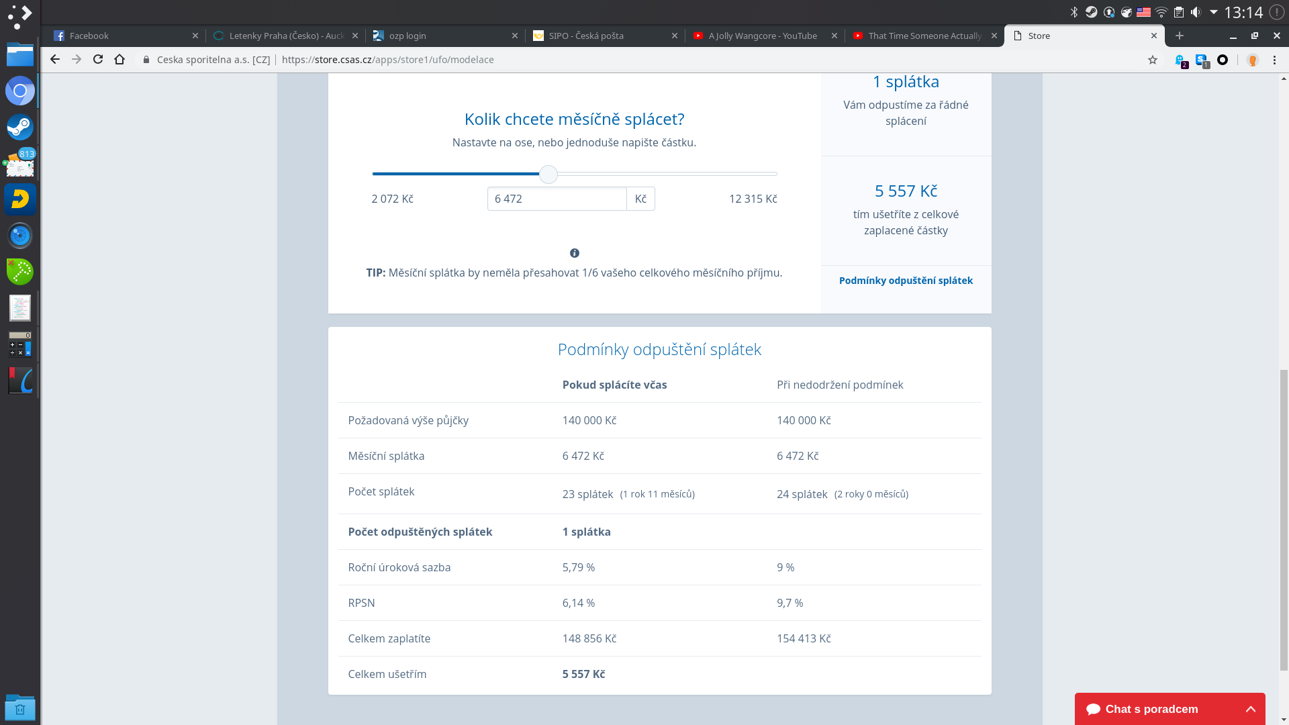Expand the chat panel chevron
This screenshot has height=725, width=1289.
(x=1251, y=710)
